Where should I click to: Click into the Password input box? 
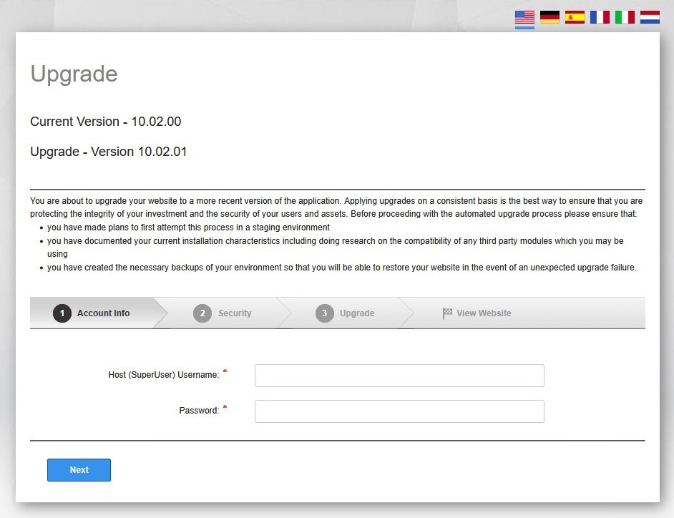click(399, 411)
